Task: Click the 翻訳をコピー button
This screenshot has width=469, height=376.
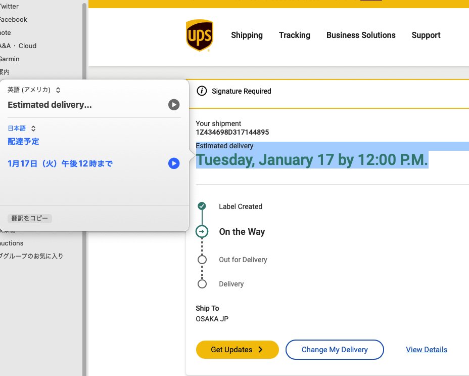Action: coord(30,218)
